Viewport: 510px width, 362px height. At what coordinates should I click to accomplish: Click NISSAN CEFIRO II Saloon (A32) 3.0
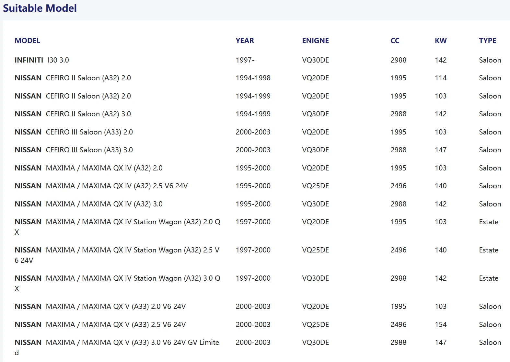[x=73, y=114]
